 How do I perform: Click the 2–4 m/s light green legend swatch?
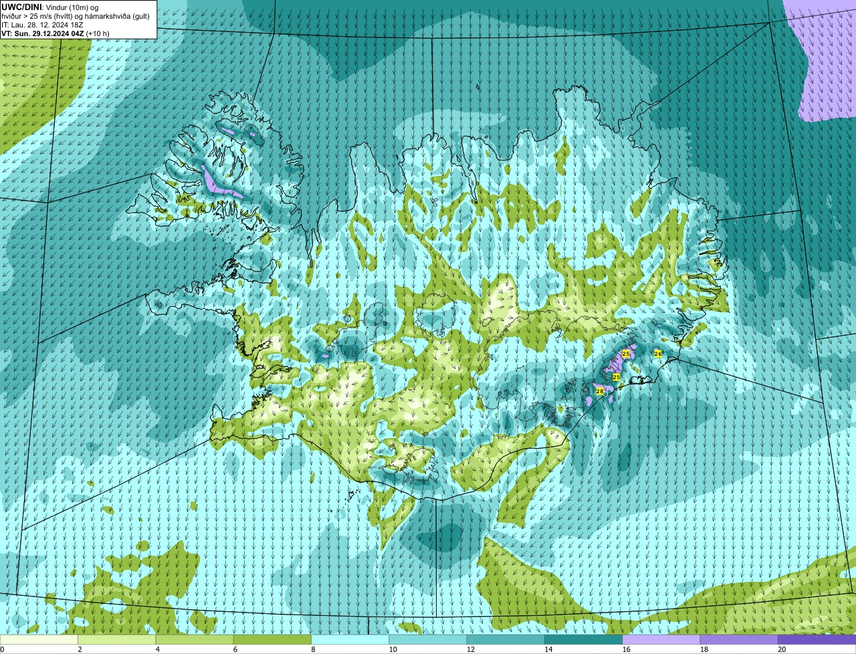pos(116,640)
